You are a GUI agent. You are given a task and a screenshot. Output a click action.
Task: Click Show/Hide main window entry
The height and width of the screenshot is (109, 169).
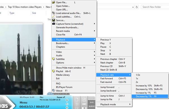(74, 68)
